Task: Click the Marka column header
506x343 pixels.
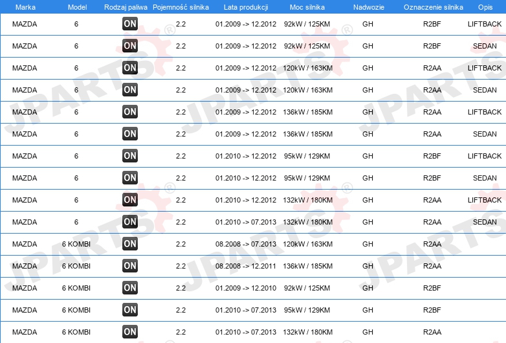Action: pos(25,7)
